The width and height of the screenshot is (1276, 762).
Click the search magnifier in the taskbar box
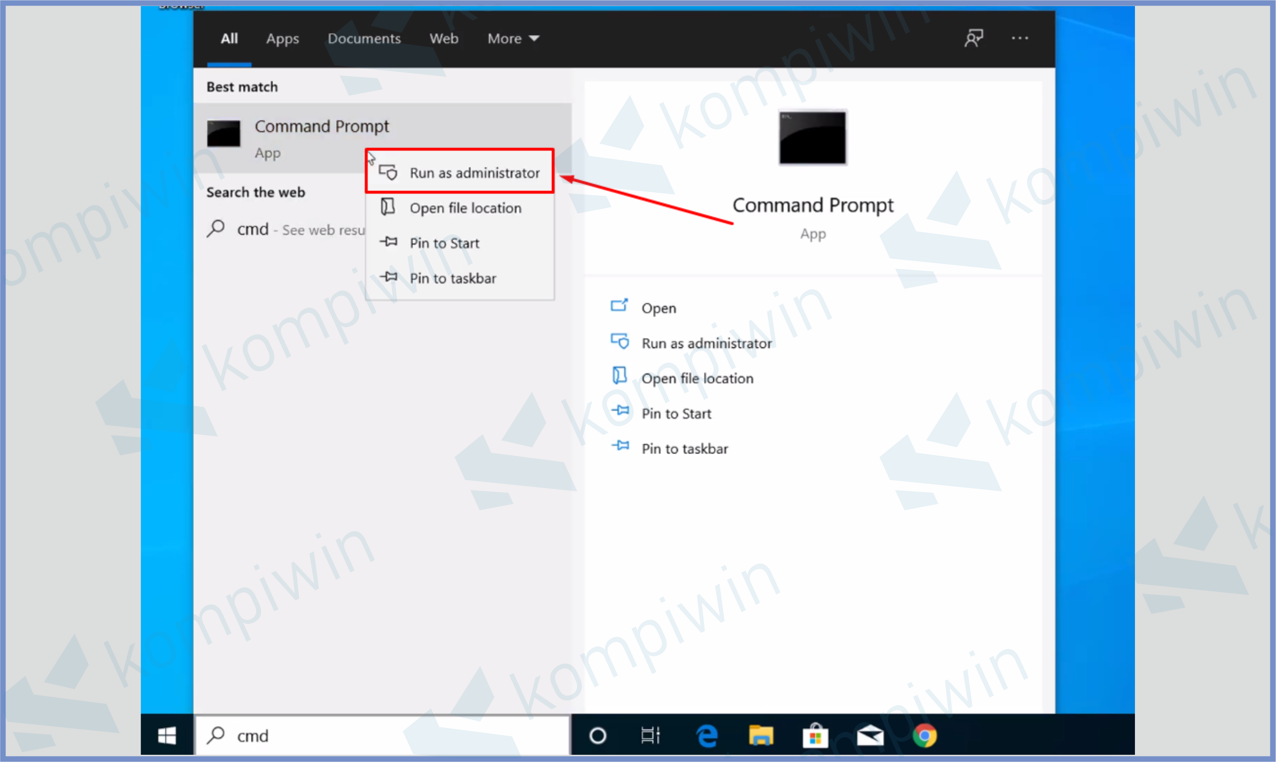pos(216,735)
